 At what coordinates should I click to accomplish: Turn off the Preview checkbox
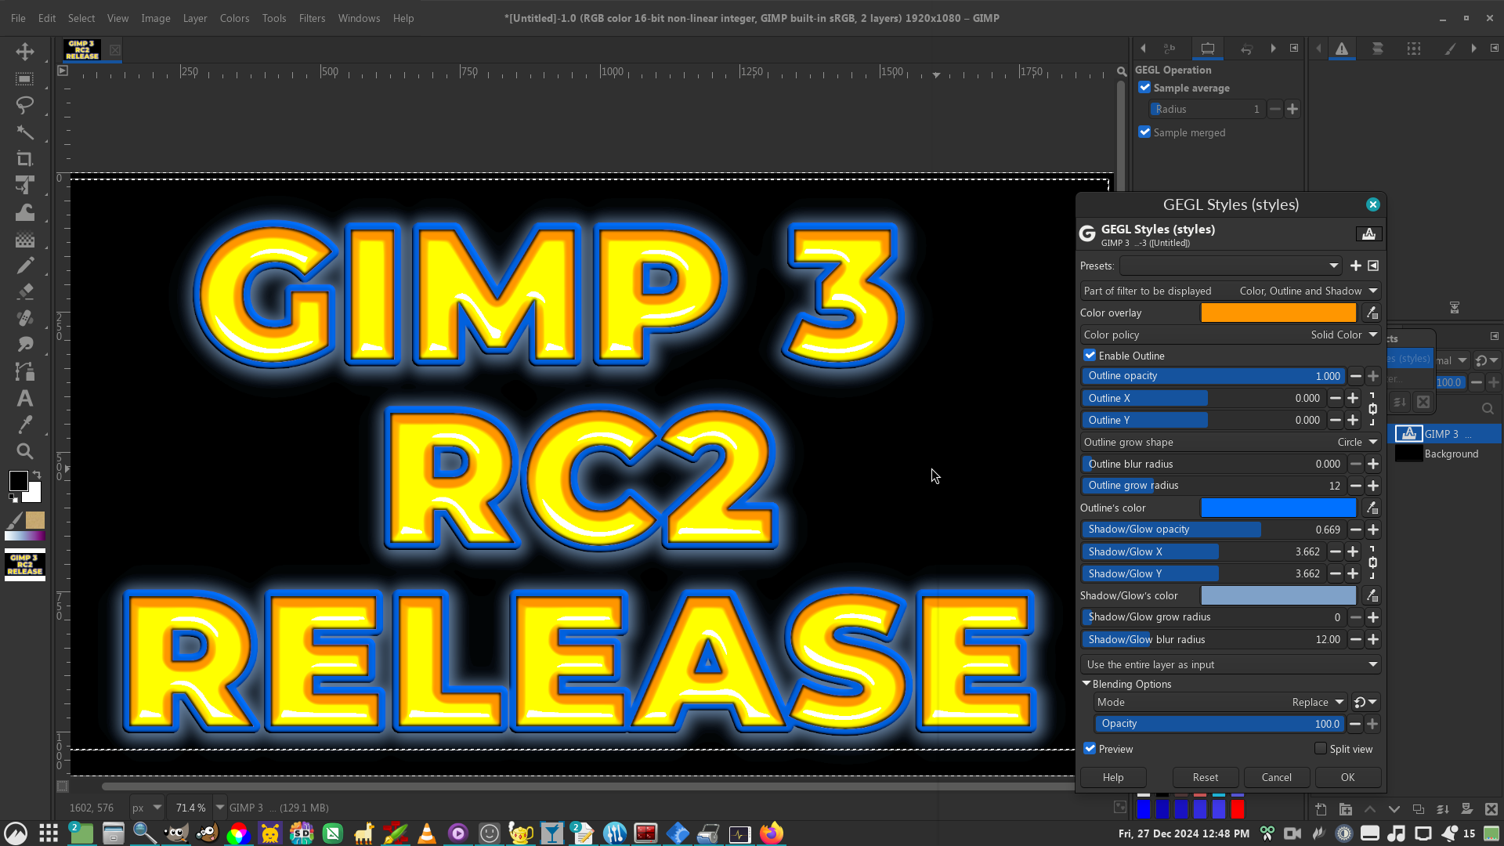click(x=1090, y=748)
